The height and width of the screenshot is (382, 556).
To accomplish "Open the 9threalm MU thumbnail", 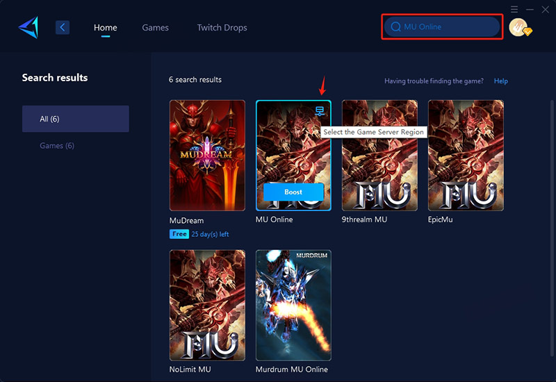I will tap(379, 155).
